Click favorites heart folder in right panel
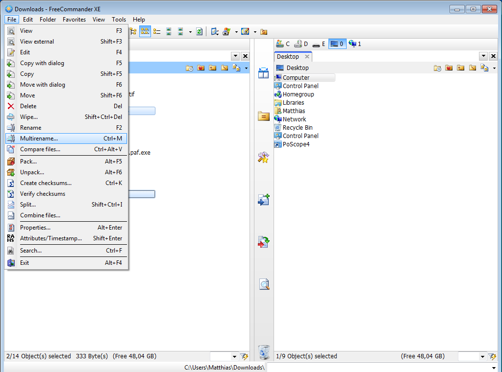This screenshot has height=372, width=502. [x=449, y=68]
